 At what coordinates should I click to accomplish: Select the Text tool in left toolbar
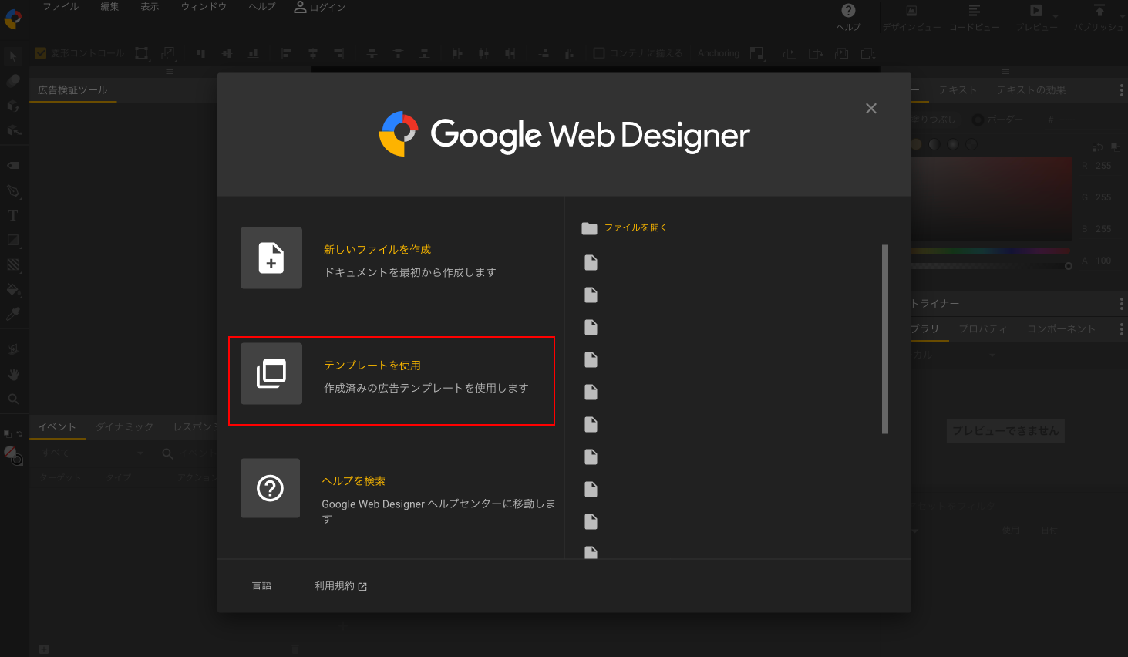click(x=12, y=215)
